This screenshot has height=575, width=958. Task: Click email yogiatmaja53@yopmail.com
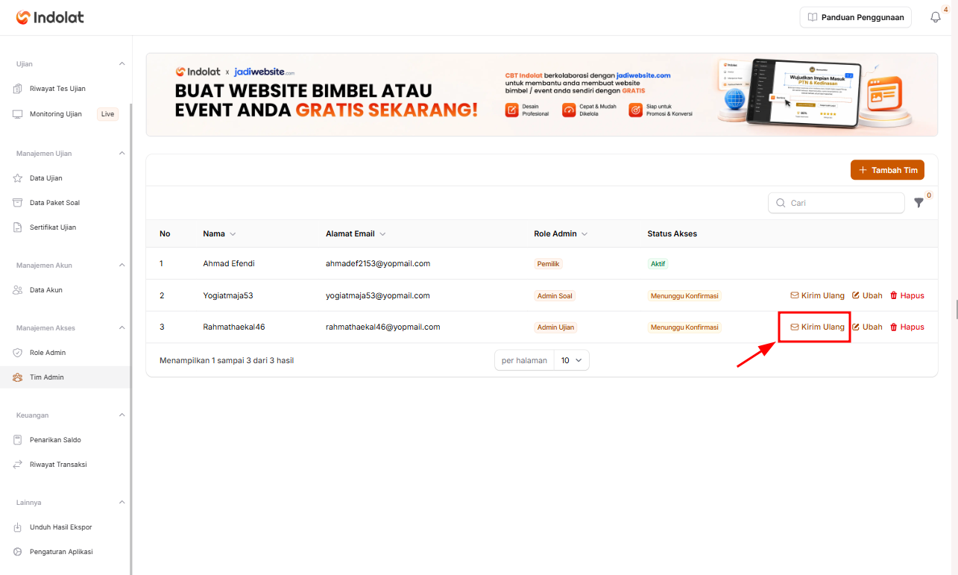pos(378,295)
